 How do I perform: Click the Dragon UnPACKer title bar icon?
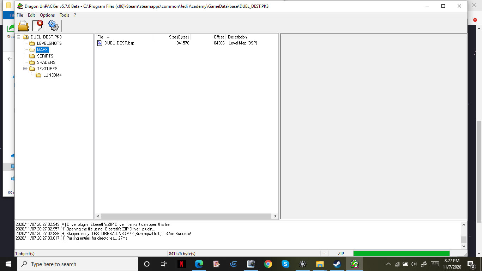click(20, 6)
